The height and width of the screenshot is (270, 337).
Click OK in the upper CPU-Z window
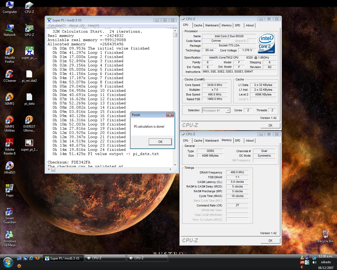coord(270,125)
